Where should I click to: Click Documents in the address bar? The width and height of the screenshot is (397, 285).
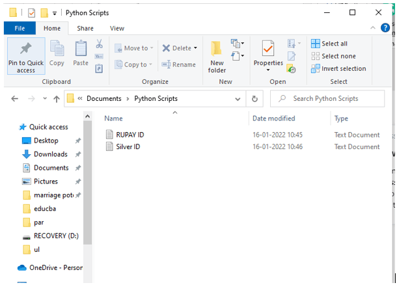(104, 98)
